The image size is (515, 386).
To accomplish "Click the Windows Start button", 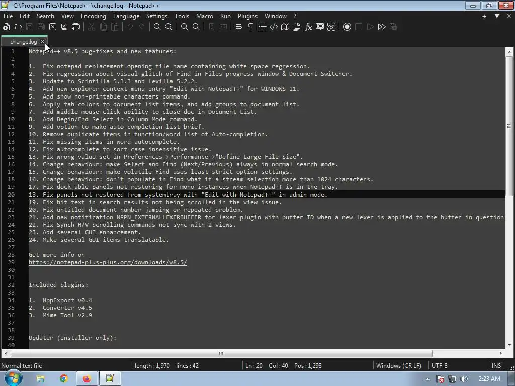I will click(x=13, y=378).
